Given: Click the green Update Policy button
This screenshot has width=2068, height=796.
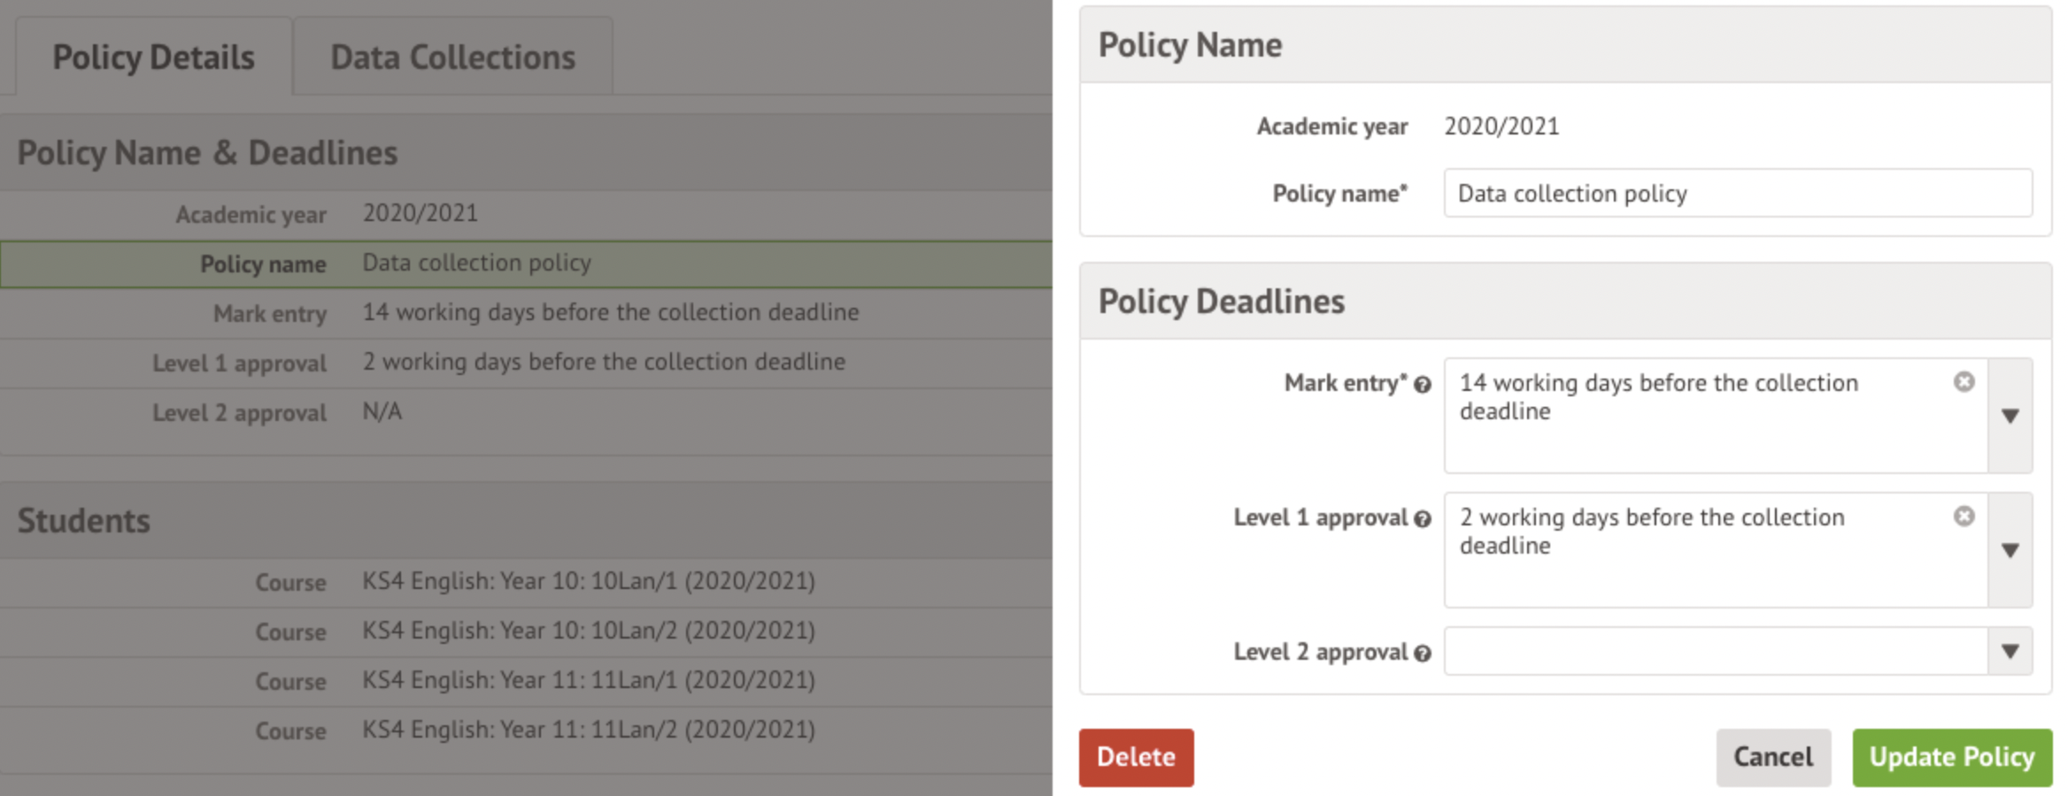Looking at the screenshot, I should [1951, 757].
